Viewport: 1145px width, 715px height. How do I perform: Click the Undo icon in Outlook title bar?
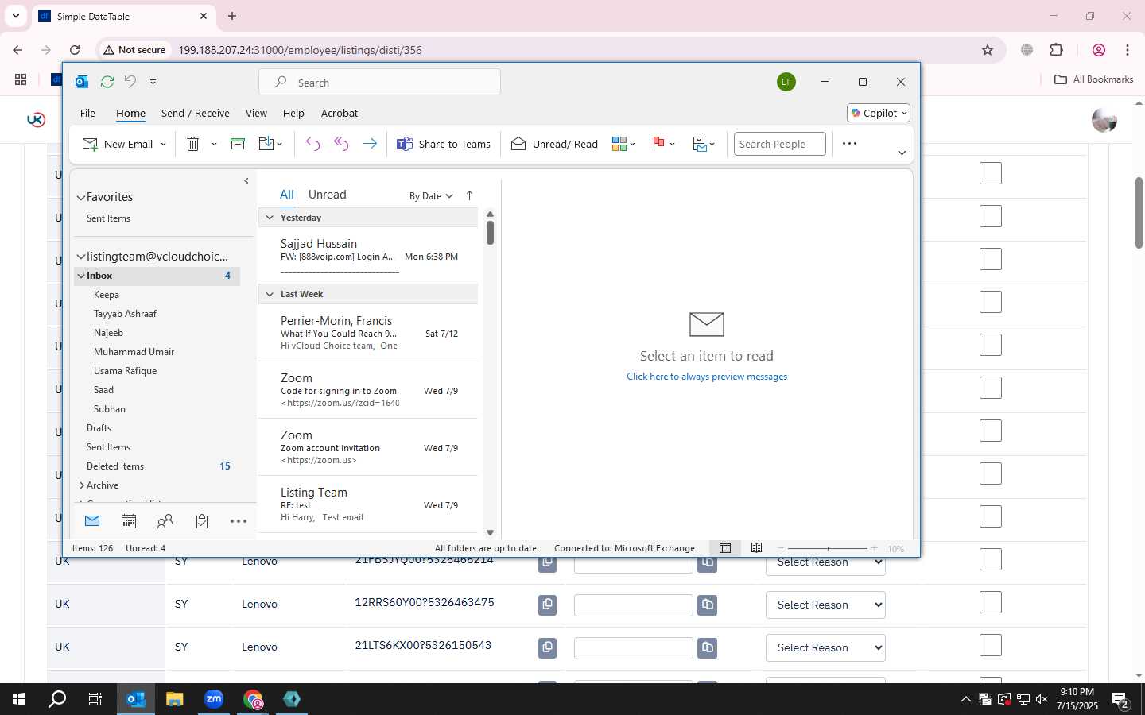point(130,82)
